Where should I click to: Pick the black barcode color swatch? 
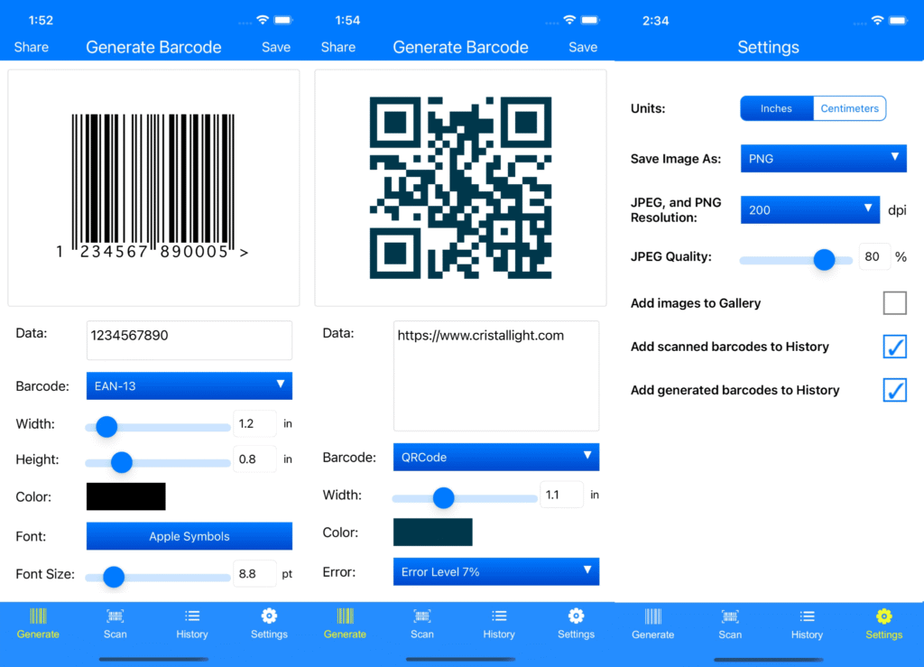(x=125, y=496)
